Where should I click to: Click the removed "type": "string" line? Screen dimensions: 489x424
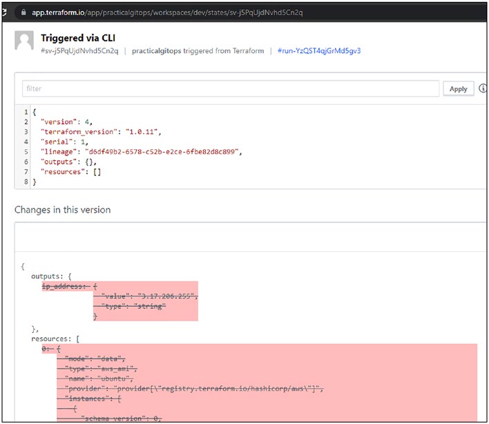click(x=130, y=306)
